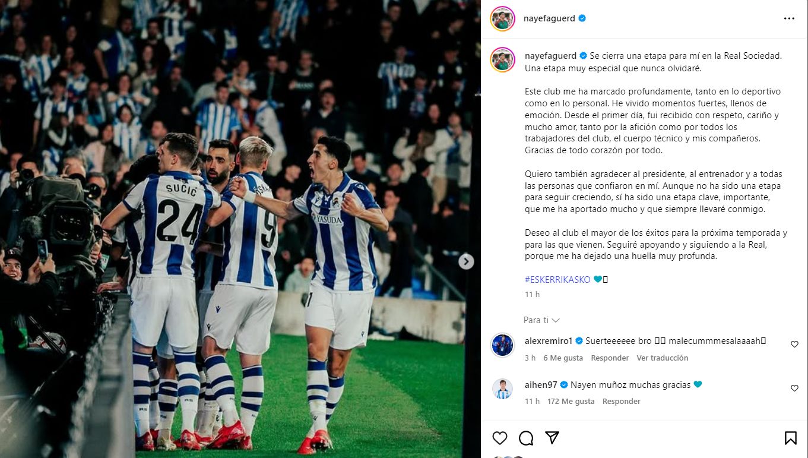The height and width of the screenshot is (458, 808).
Task: Open the three-dot more options menu
Action: [789, 18]
